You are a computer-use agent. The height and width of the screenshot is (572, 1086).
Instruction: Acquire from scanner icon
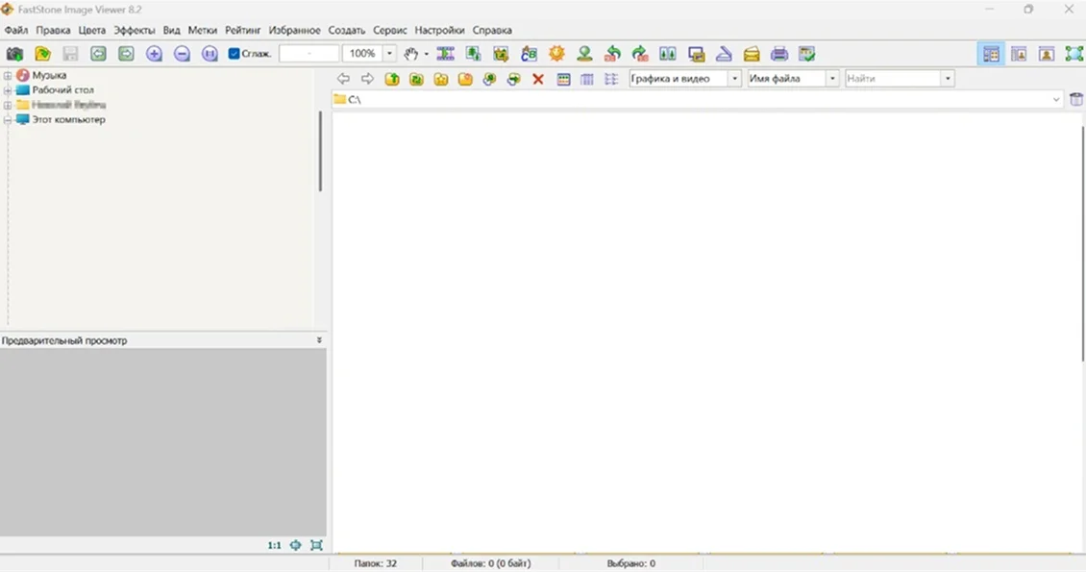click(724, 53)
